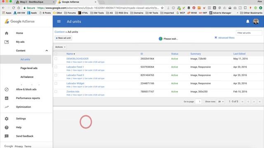
Task: Click the browser address bar URL
Action: [x=98, y=8]
